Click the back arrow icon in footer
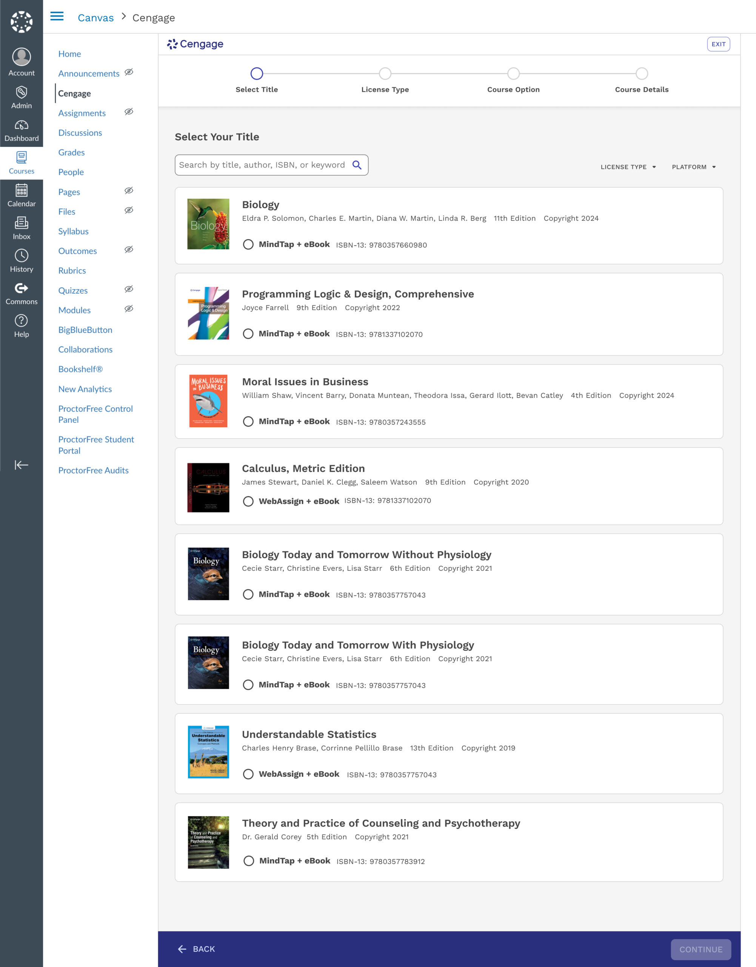The height and width of the screenshot is (967, 756). pyautogui.click(x=182, y=949)
